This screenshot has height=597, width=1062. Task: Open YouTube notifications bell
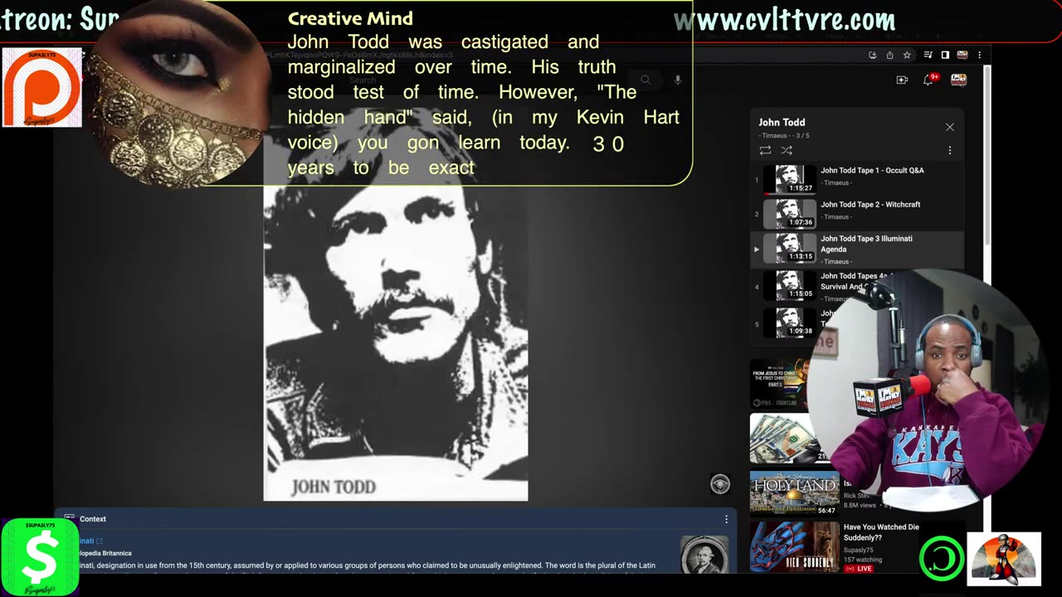[x=929, y=80]
